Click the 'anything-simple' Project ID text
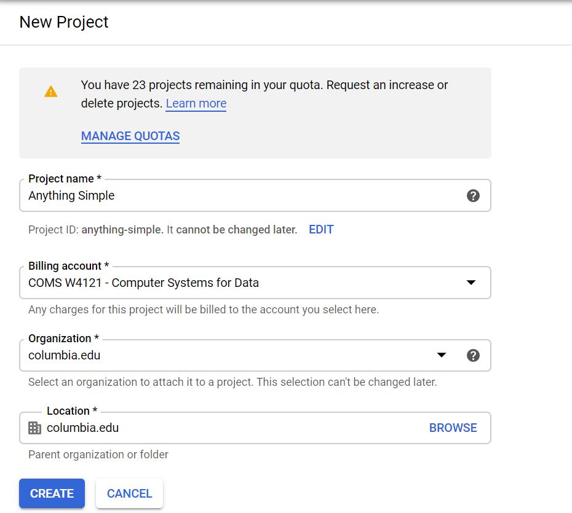Viewport: 572px width, 513px height. click(x=122, y=230)
